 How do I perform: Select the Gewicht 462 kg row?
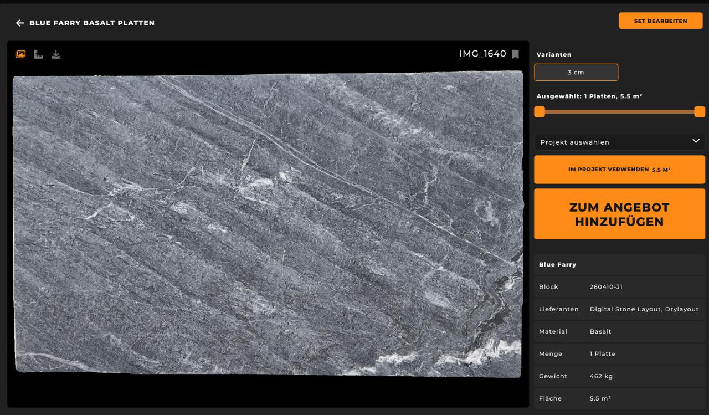click(619, 376)
